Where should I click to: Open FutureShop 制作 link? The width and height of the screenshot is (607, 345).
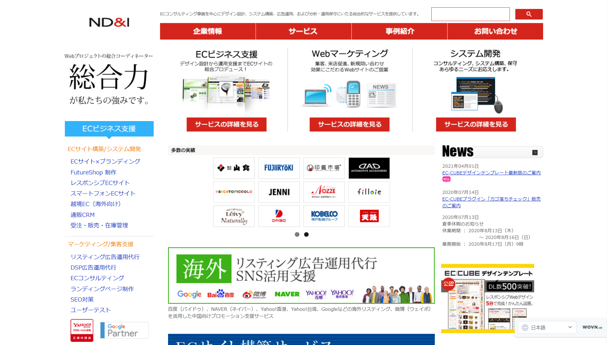point(93,172)
